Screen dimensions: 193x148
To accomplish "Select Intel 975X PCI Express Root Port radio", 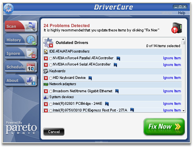I will [x=51, y=111].
